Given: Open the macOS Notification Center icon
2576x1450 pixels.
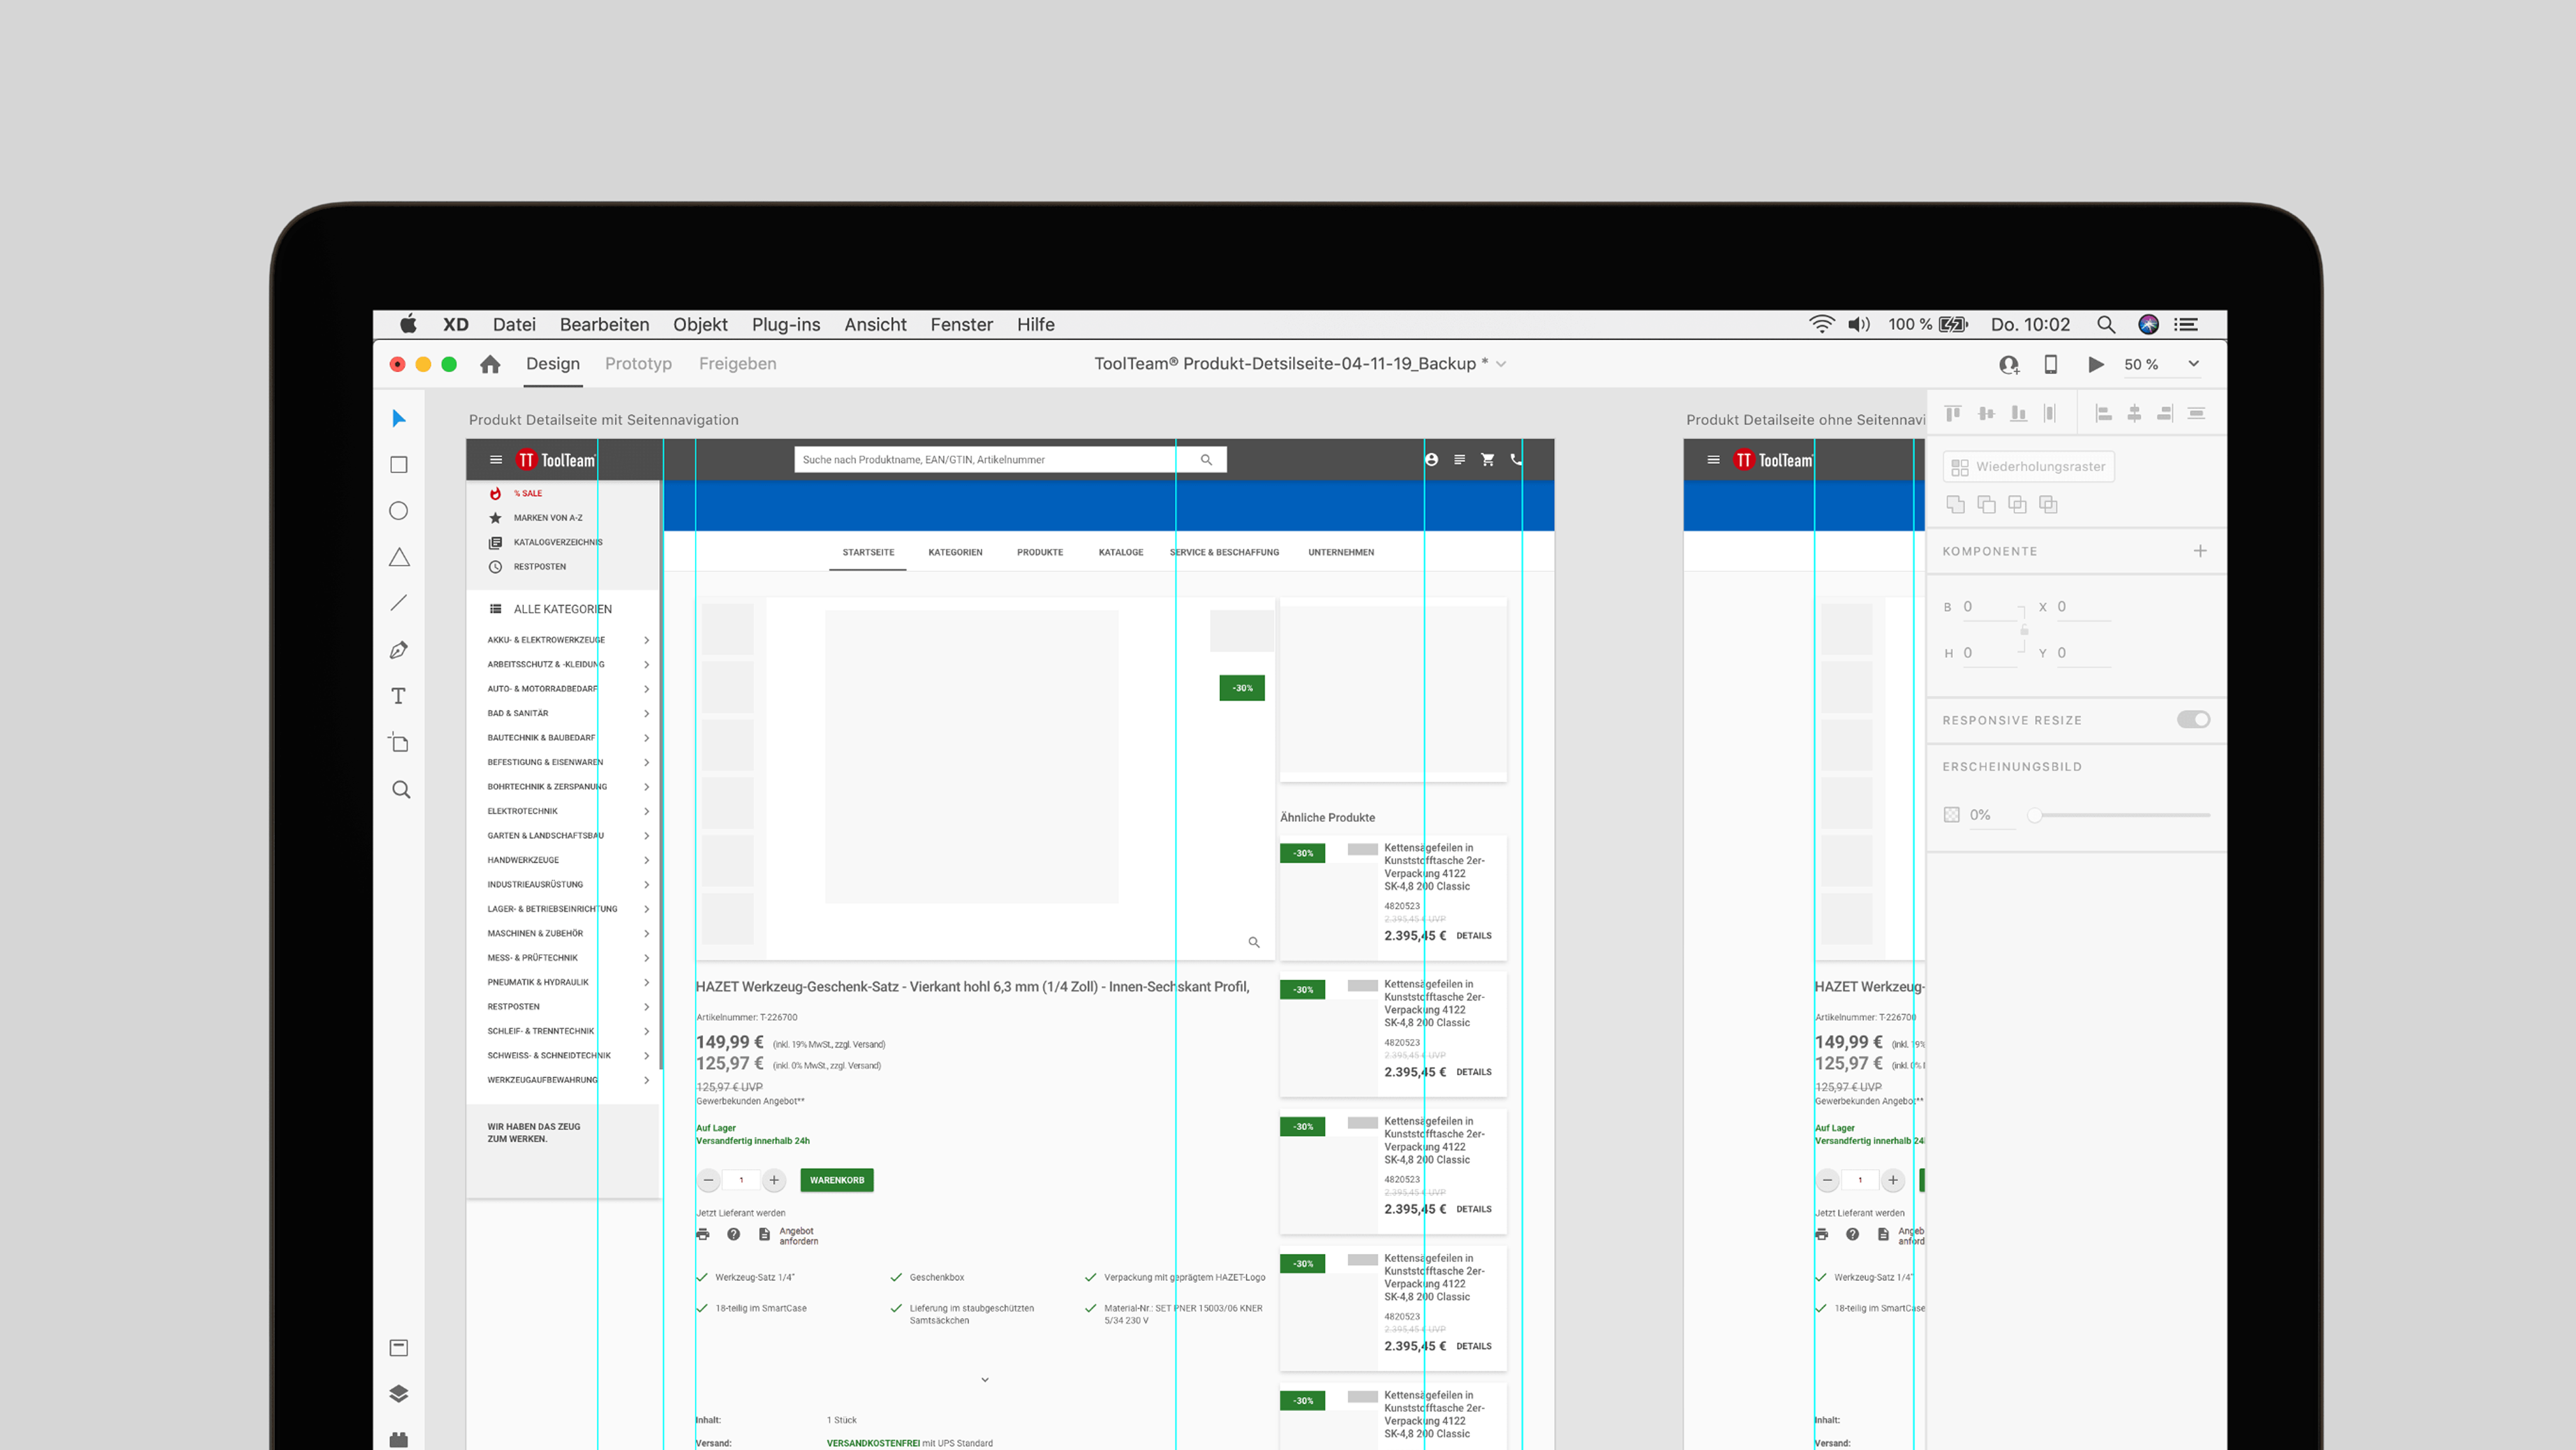Looking at the screenshot, I should coord(2186,325).
